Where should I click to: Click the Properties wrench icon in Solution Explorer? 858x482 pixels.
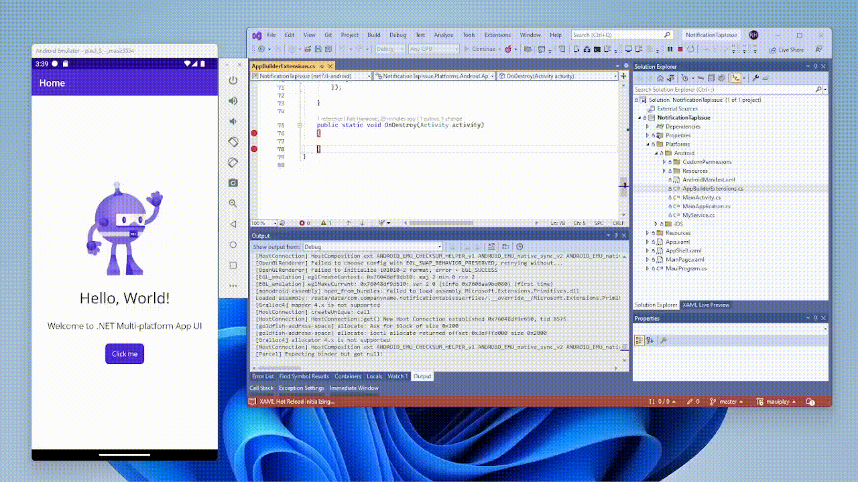(x=755, y=78)
